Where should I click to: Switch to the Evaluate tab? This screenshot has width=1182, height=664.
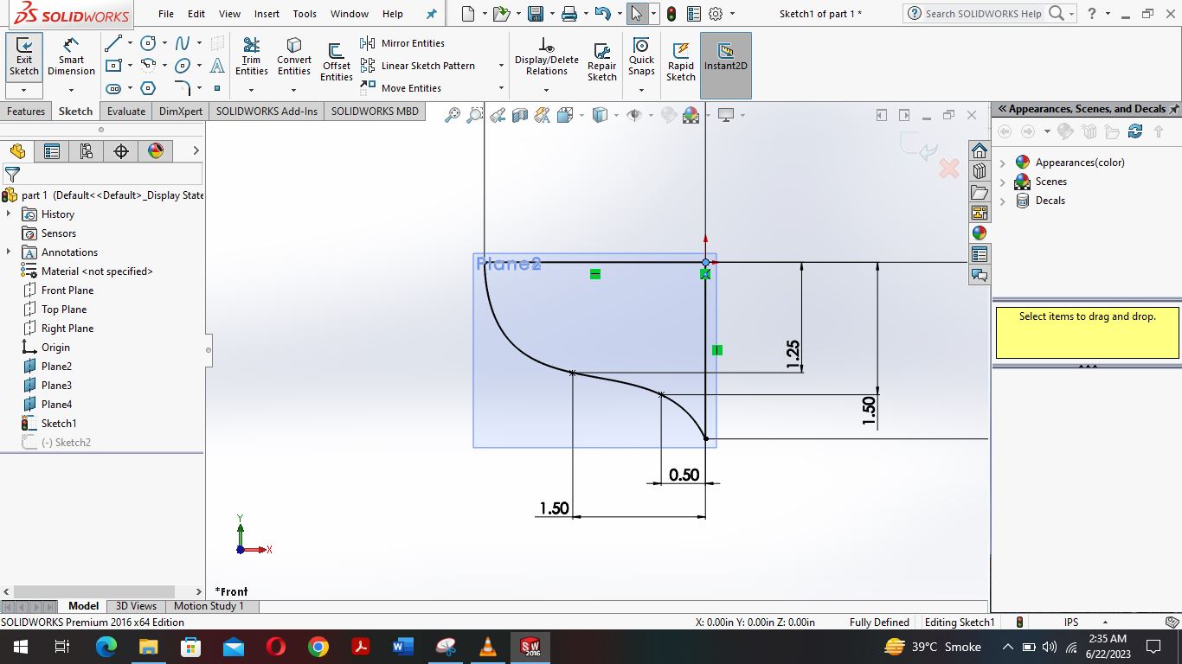pyautogui.click(x=126, y=112)
